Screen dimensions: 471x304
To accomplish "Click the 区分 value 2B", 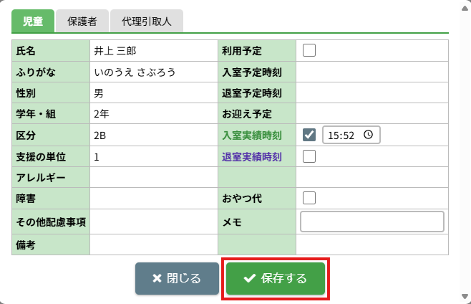I will (100, 135).
